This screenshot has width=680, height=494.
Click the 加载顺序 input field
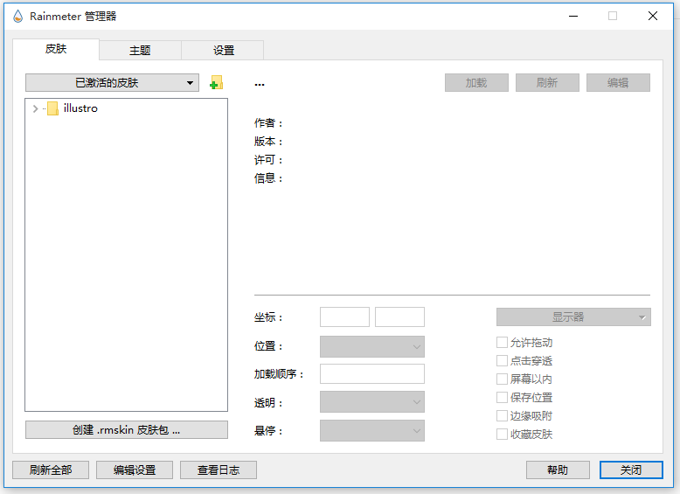[x=372, y=374]
